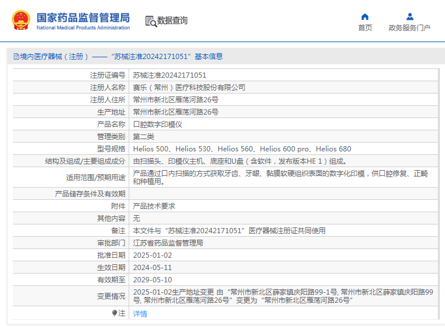Click effective date 2024-05-11
This screenshot has height=332, width=445.
tap(153, 268)
